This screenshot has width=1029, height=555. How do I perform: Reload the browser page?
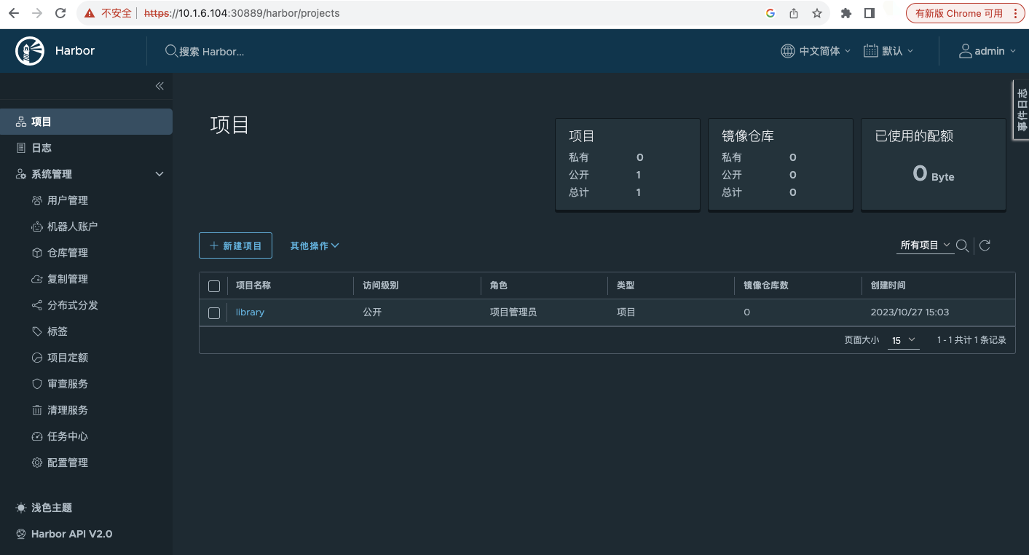pyautogui.click(x=60, y=13)
